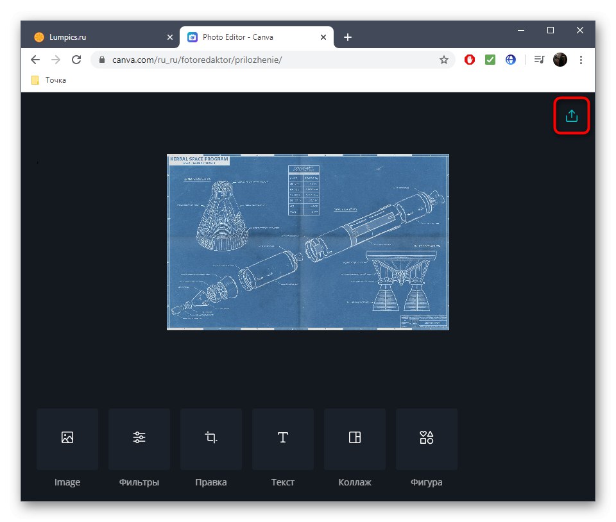Click the green checkmark extension icon
The width and height of the screenshot is (616, 522).
click(x=490, y=60)
